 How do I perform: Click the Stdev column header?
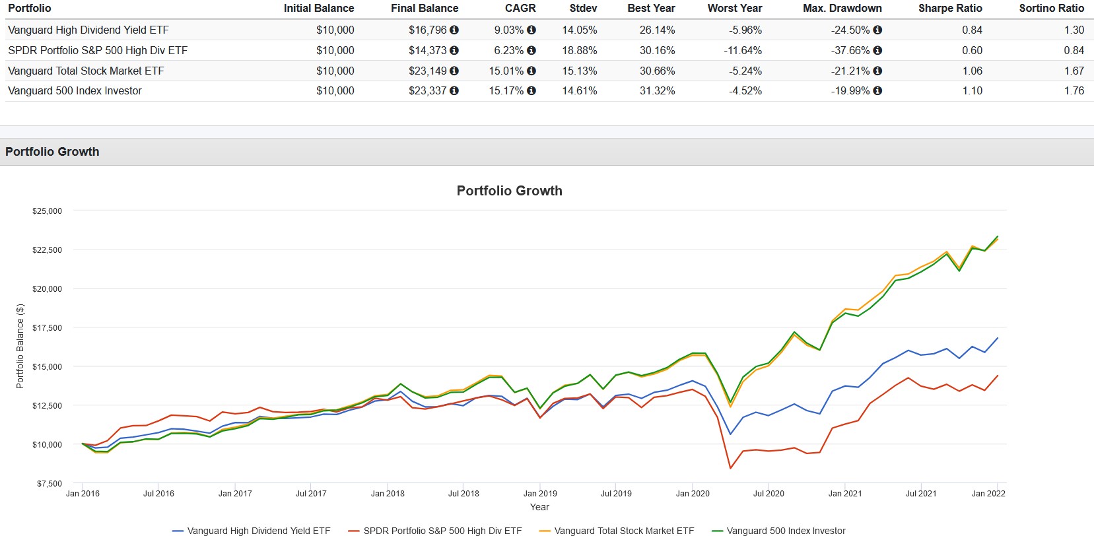(584, 8)
